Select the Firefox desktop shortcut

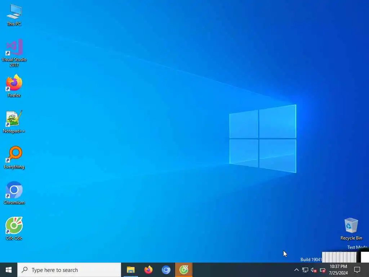(14, 86)
